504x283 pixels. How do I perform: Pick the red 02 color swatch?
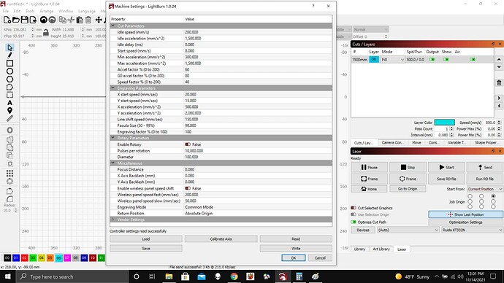pos(24,257)
